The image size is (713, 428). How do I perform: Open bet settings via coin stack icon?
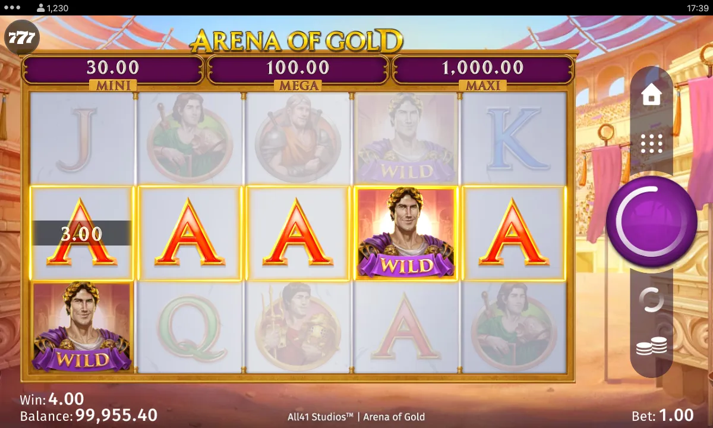click(x=652, y=346)
